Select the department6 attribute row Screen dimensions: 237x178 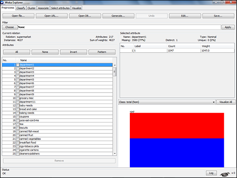click(x=57, y=83)
